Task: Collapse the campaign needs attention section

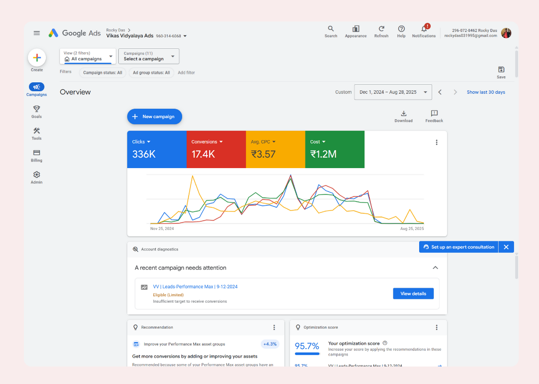Action: click(x=435, y=268)
